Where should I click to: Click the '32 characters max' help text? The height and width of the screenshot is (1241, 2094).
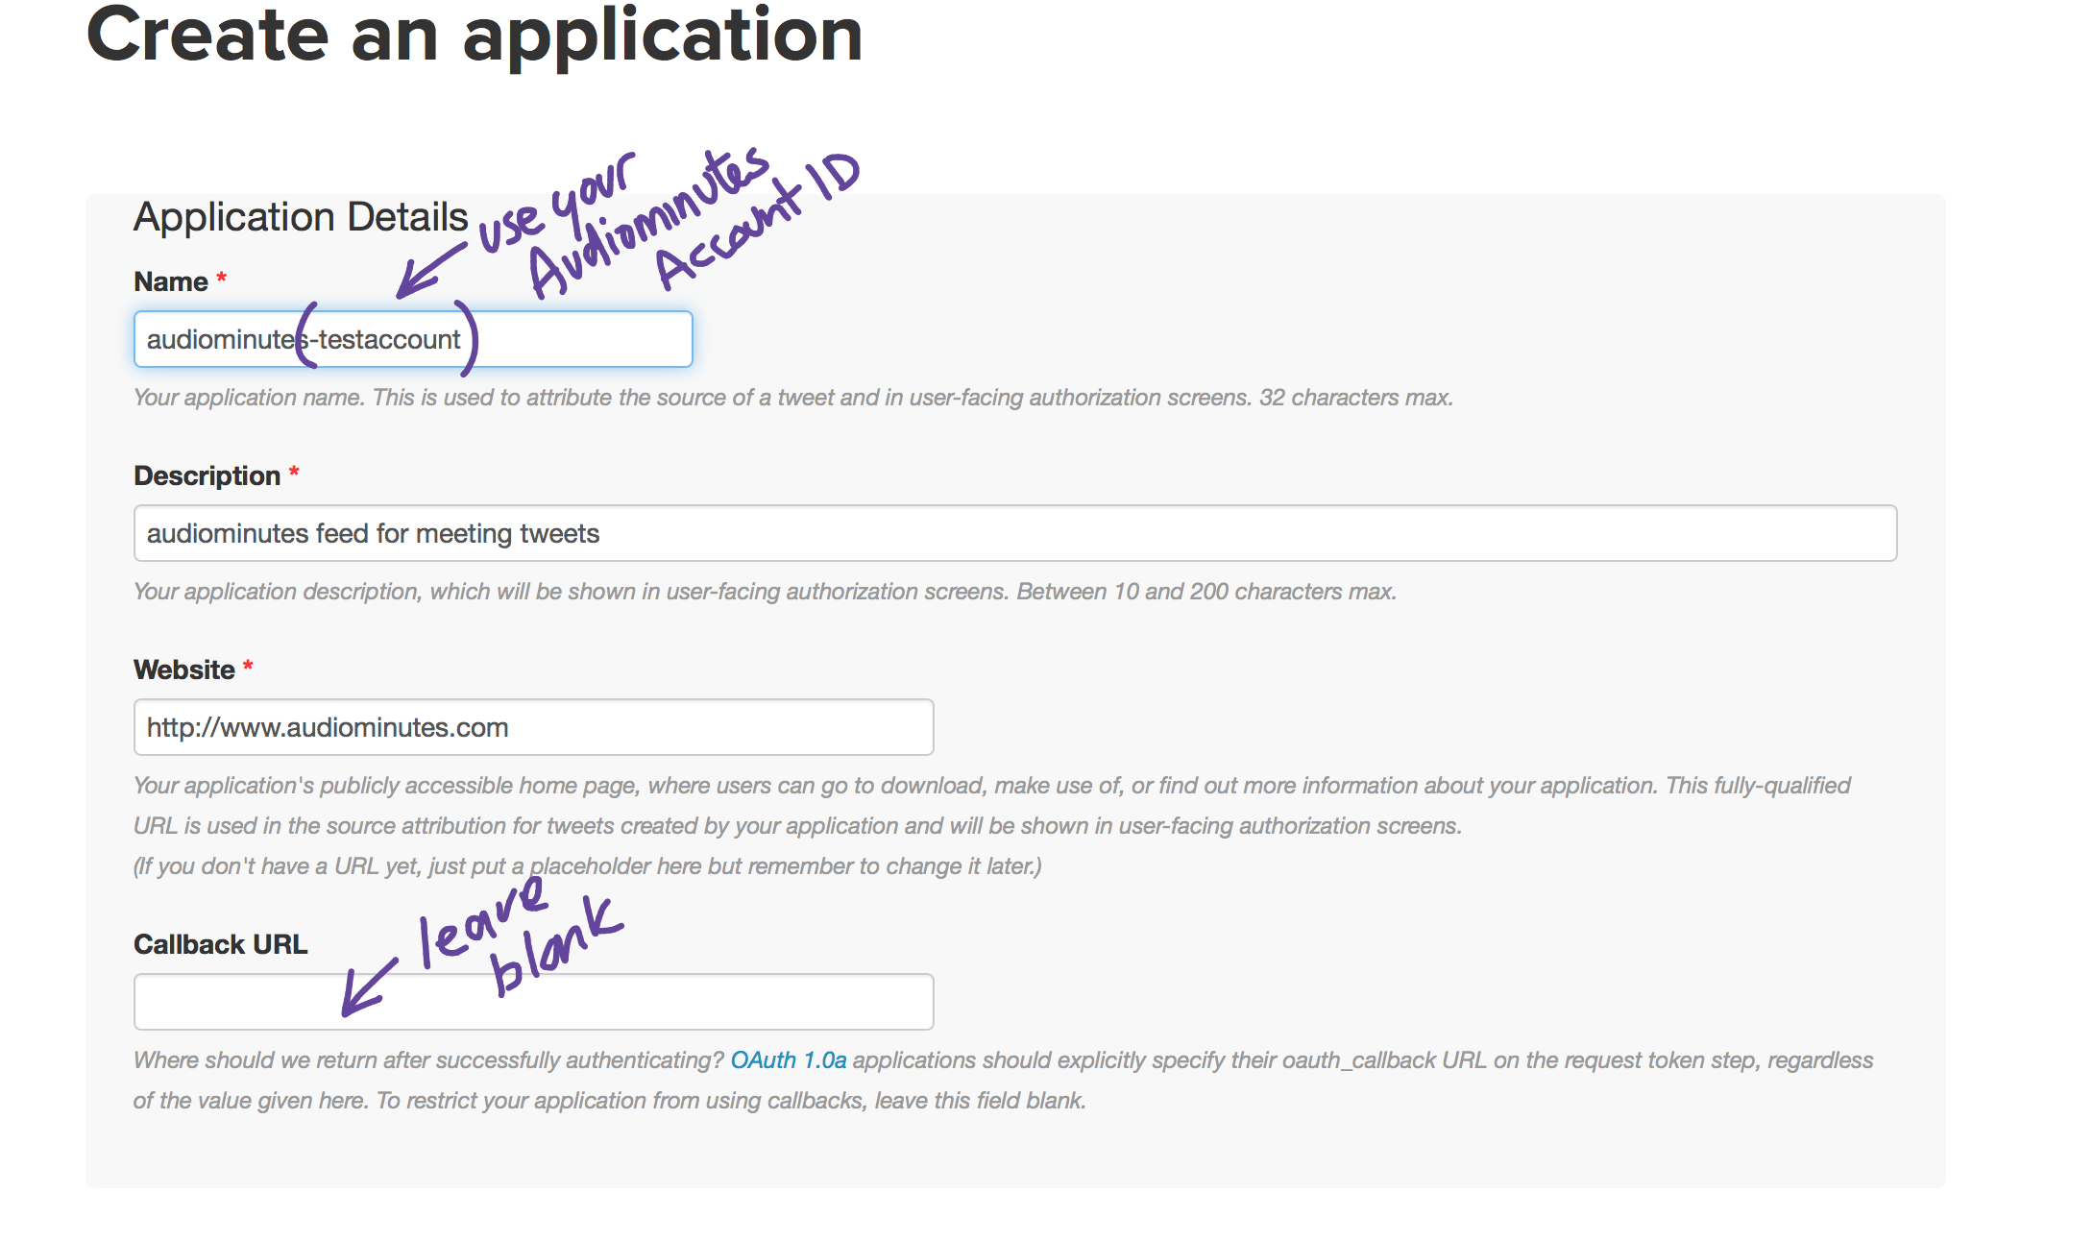click(x=1356, y=398)
